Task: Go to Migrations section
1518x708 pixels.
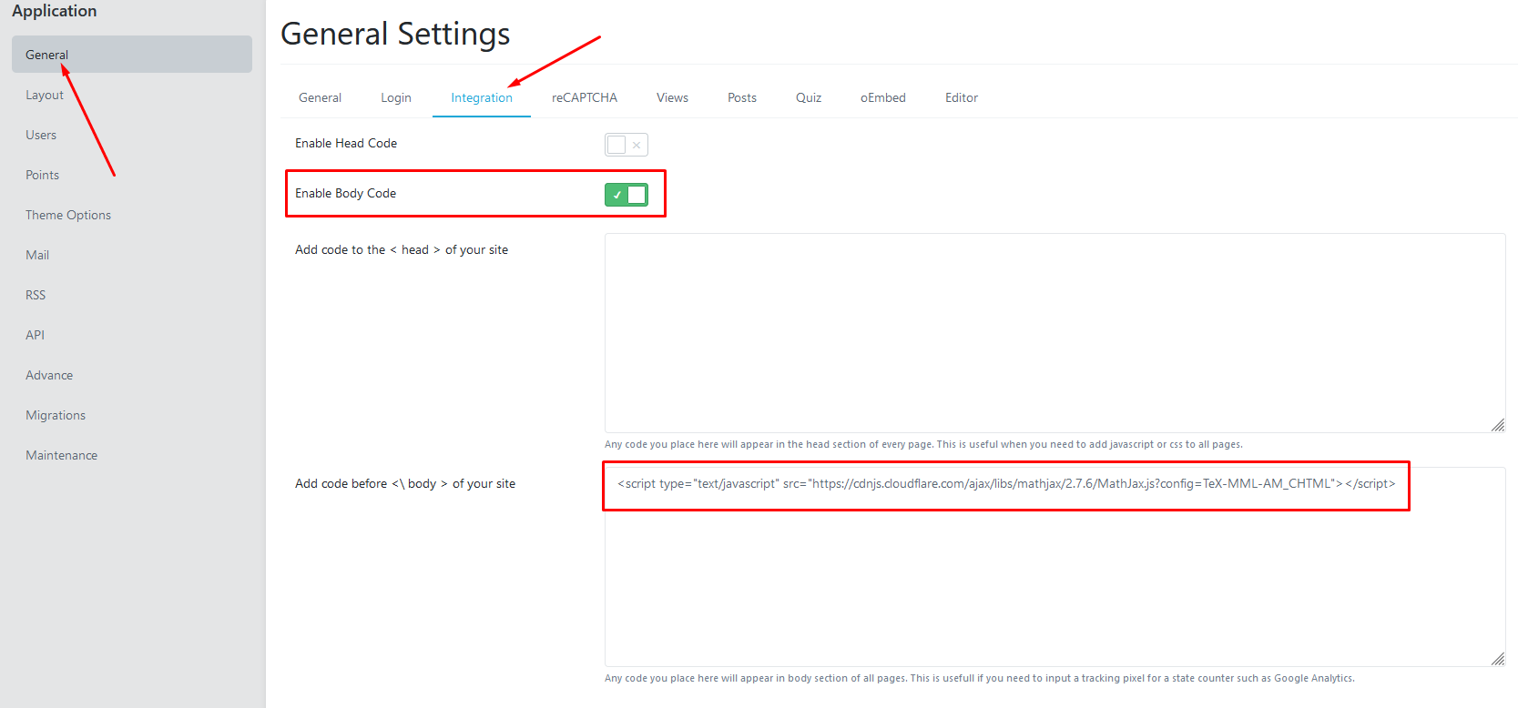Action: tap(56, 415)
